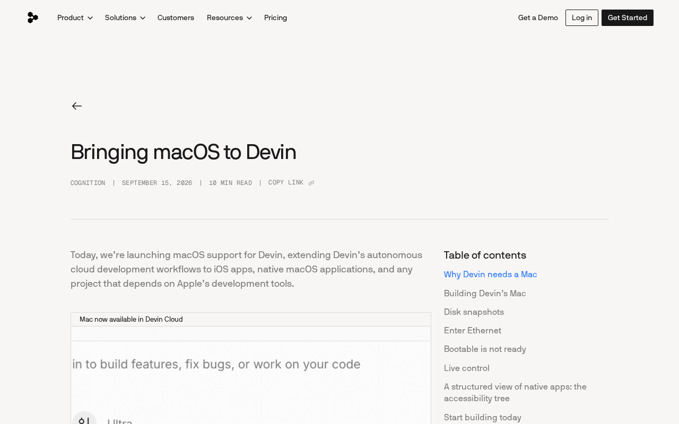Image resolution: width=679 pixels, height=424 pixels.
Task: Expand the Resources dropdown menu
Action: (x=229, y=17)
